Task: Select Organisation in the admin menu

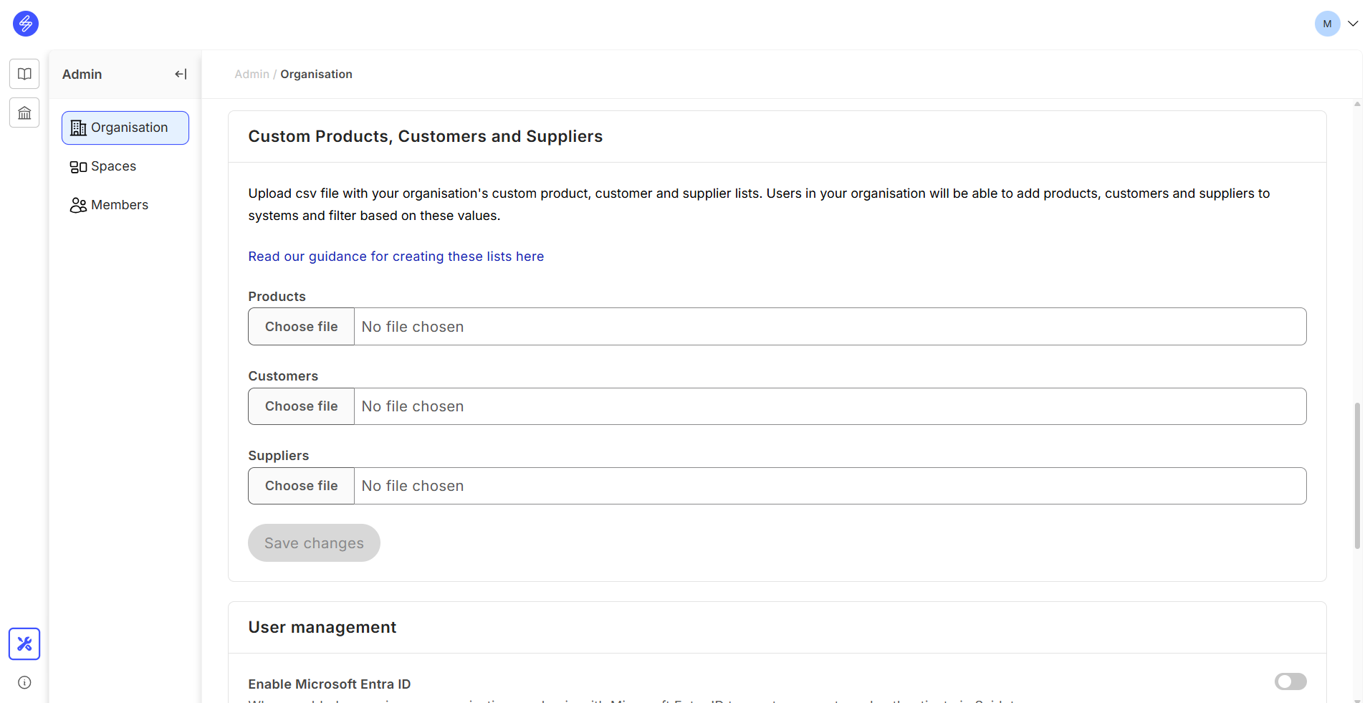Action: (125, 128)
